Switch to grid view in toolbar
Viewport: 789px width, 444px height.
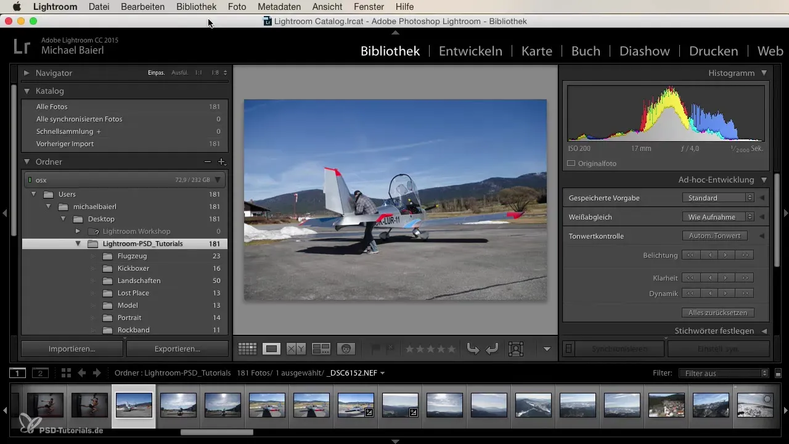click(247, 349)
